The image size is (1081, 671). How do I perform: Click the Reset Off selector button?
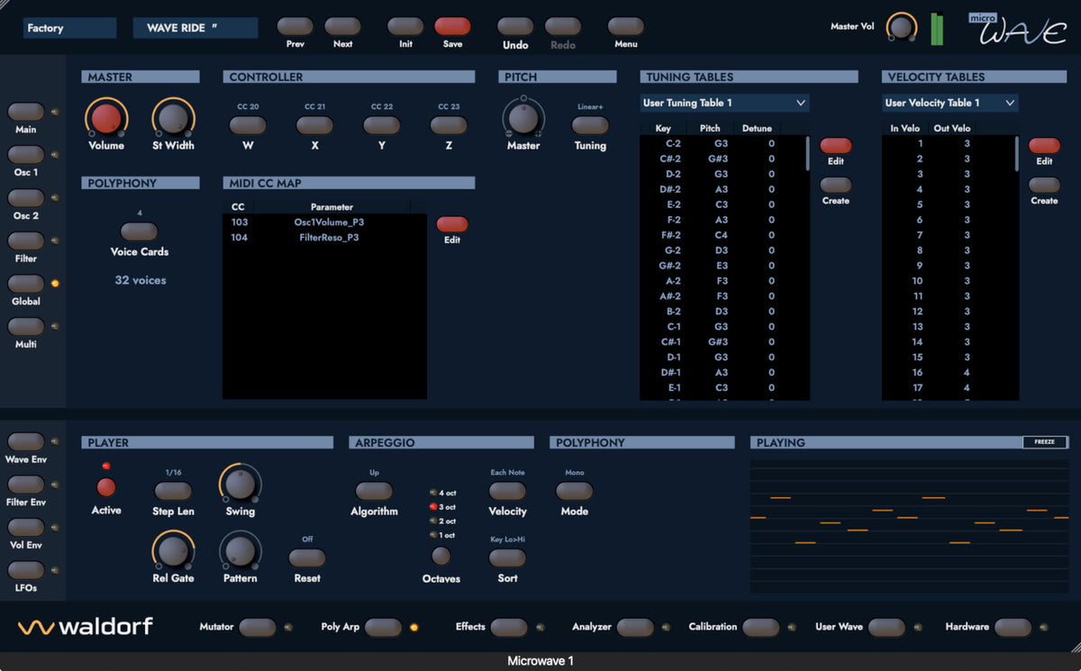pyautogui.click(x=307, y=558)
